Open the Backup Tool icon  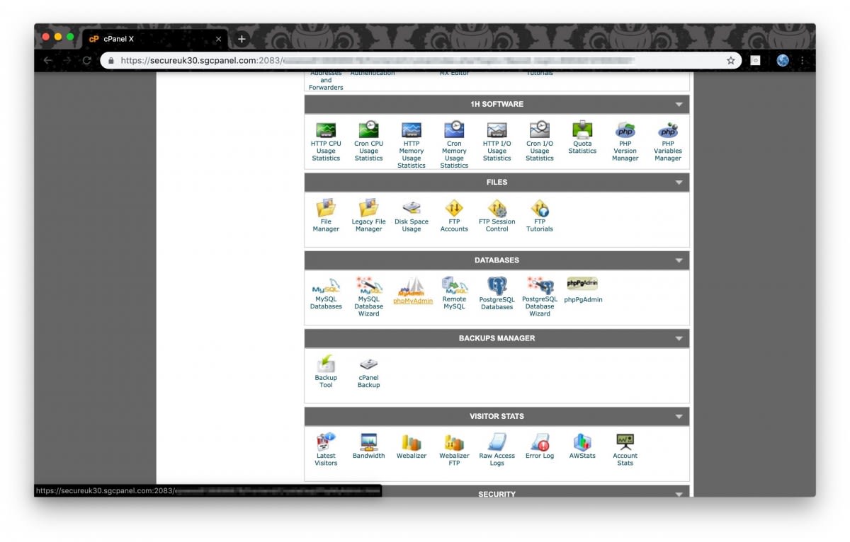326,364
